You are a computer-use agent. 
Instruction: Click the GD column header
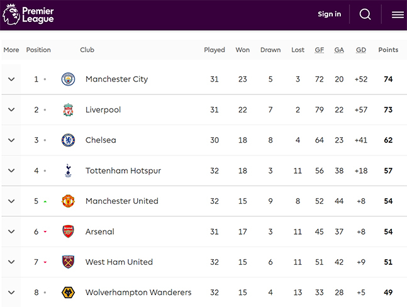[361, 50]
